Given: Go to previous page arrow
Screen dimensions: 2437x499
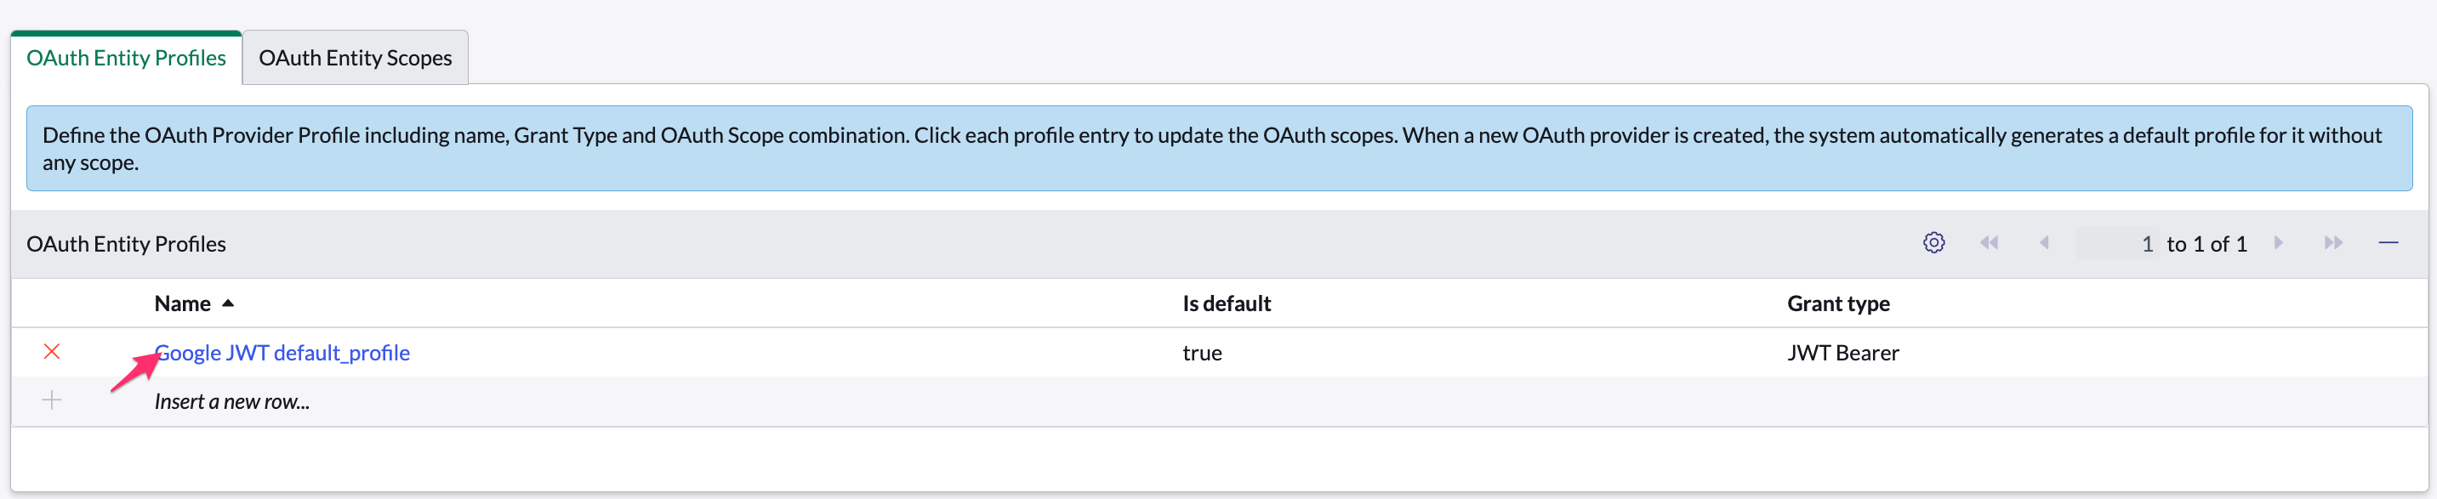Looking at the screenshot, I should [2044, 242].
